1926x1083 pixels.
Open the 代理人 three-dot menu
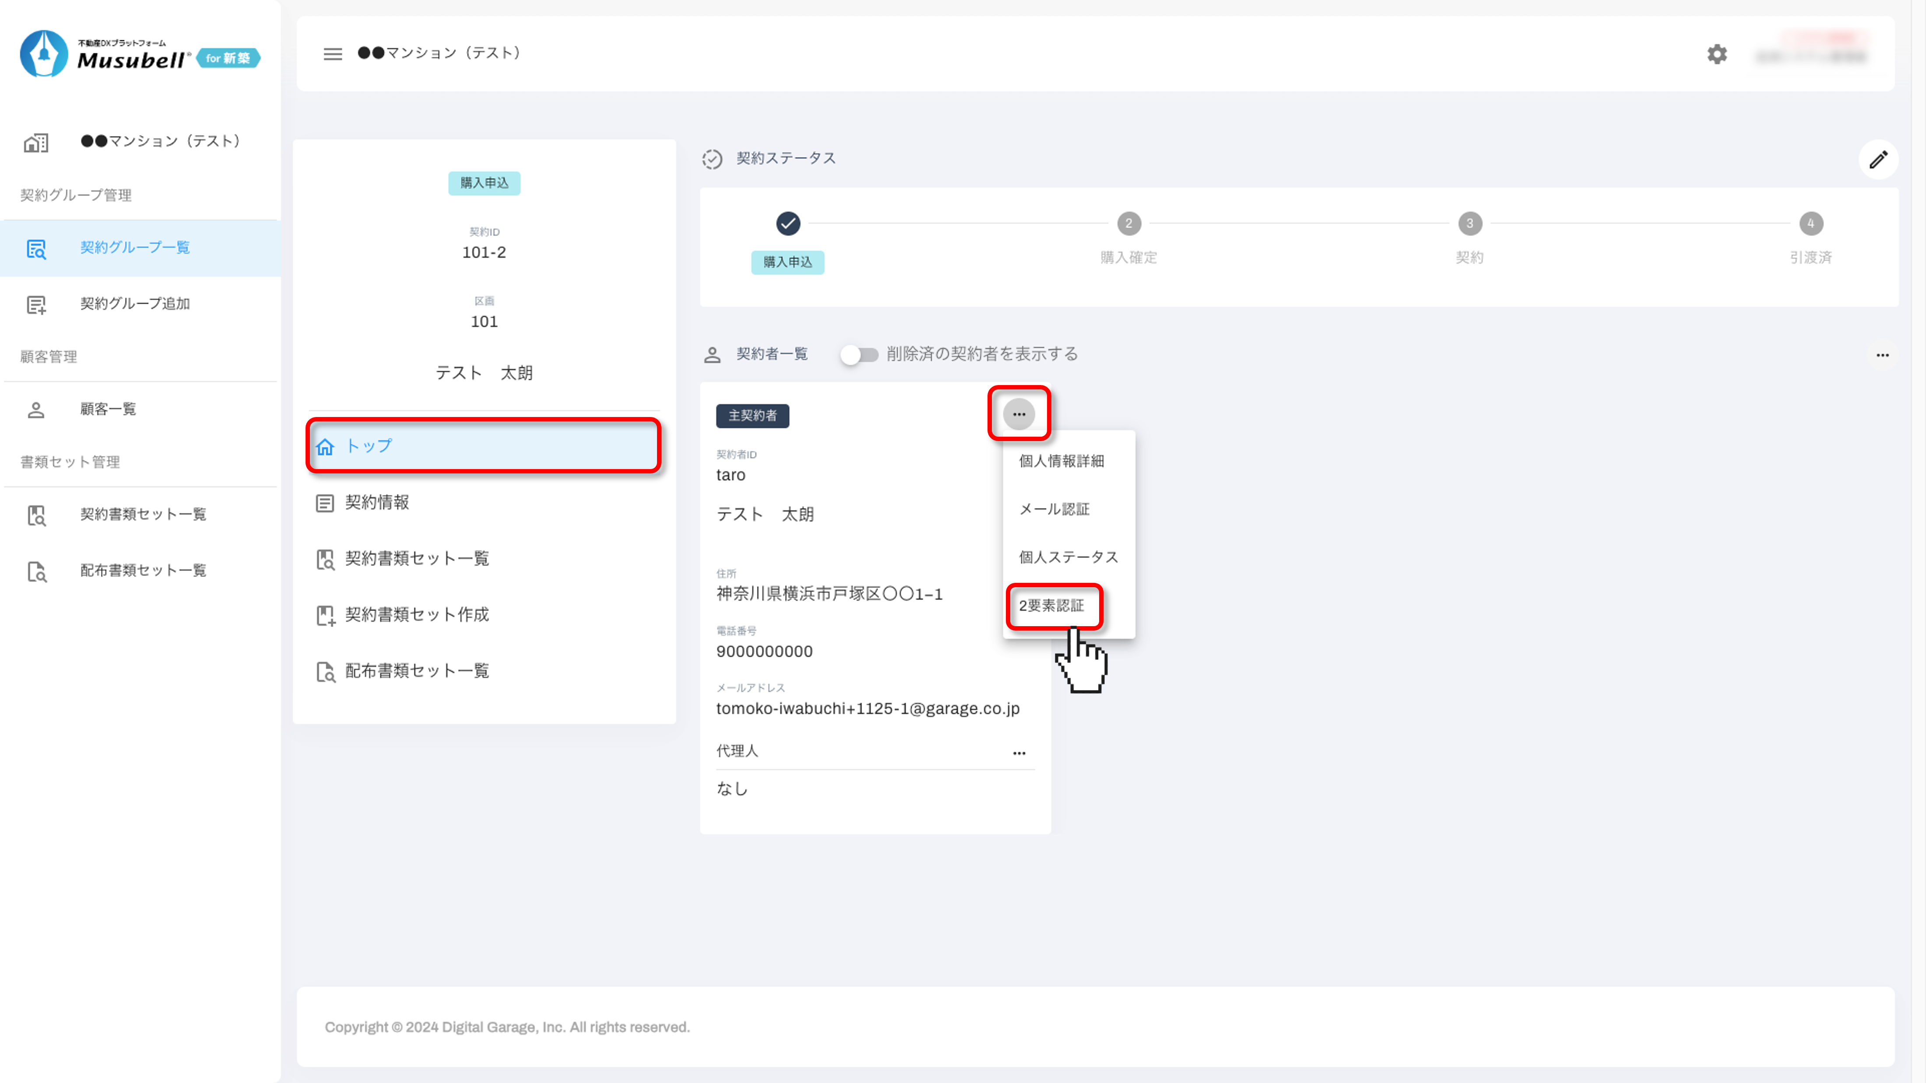point(1018,753)
